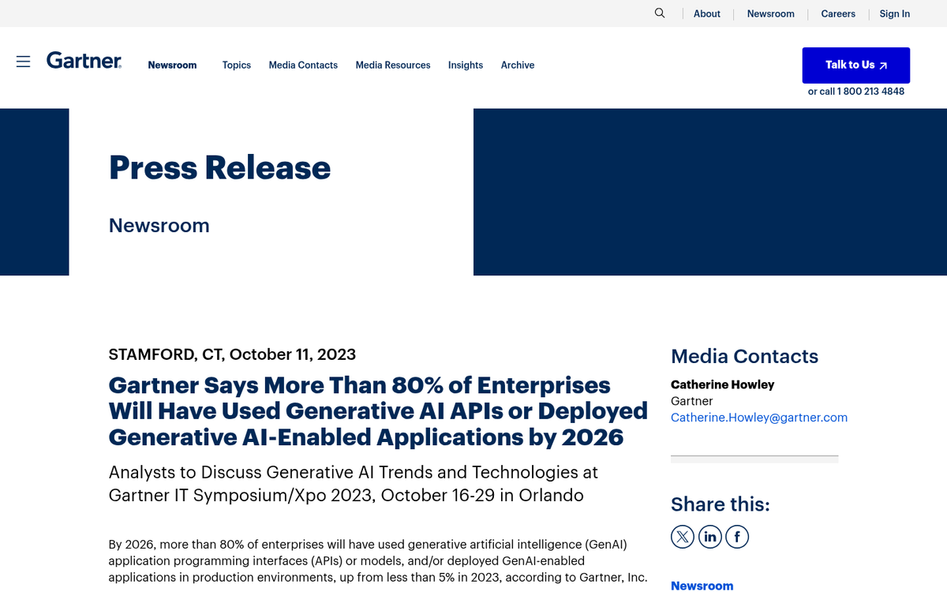Share this on X (Twitter)
947x592 pixels.
click(x=683, y=538)
